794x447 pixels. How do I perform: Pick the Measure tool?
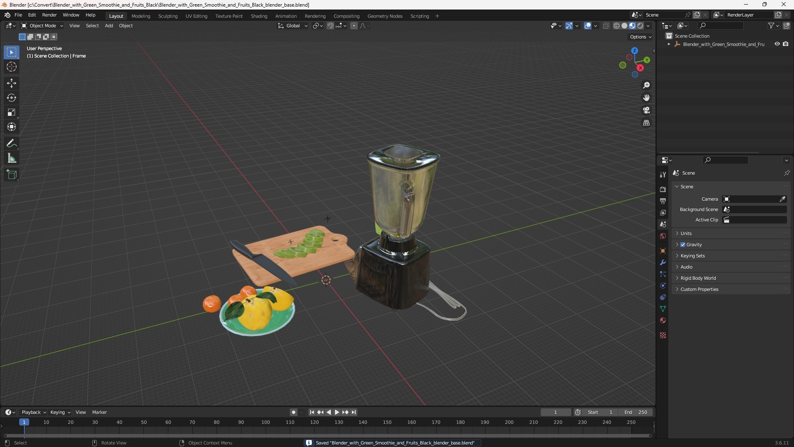12,158
